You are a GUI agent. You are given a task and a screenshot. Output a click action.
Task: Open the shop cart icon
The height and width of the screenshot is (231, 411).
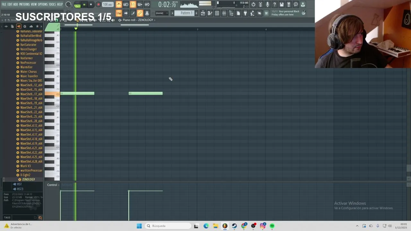266,13
